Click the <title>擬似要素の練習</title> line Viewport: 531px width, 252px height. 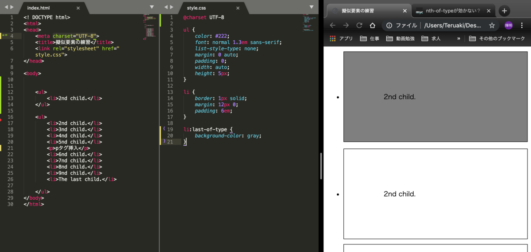coord(74,42)
